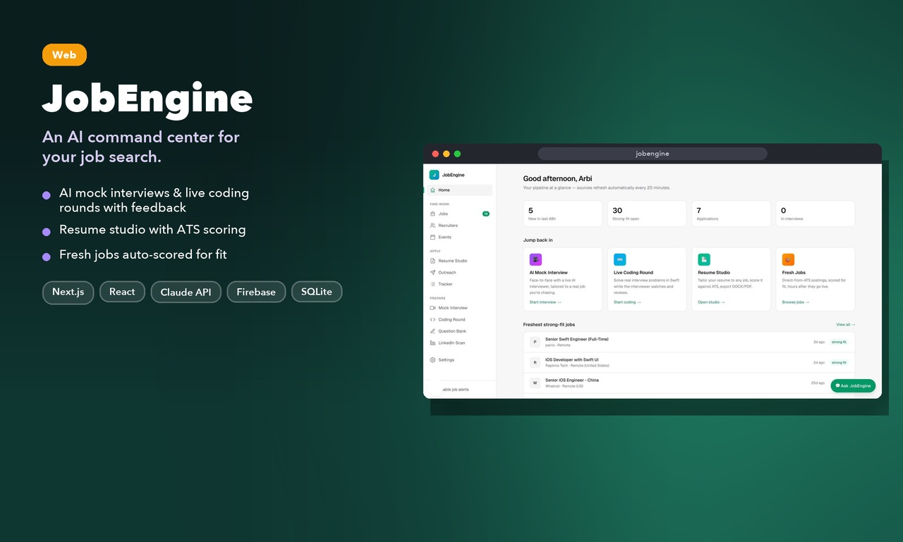This screenshot has width=903, height=542.
Task: Click the orange Fresh Jobs card icon
Action: point(788,259)
